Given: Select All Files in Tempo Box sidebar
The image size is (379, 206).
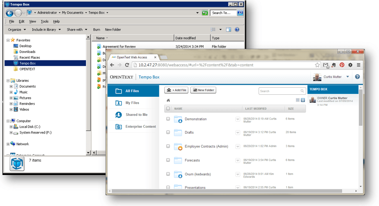Looking at the screenshot, I should click(133, 91).
